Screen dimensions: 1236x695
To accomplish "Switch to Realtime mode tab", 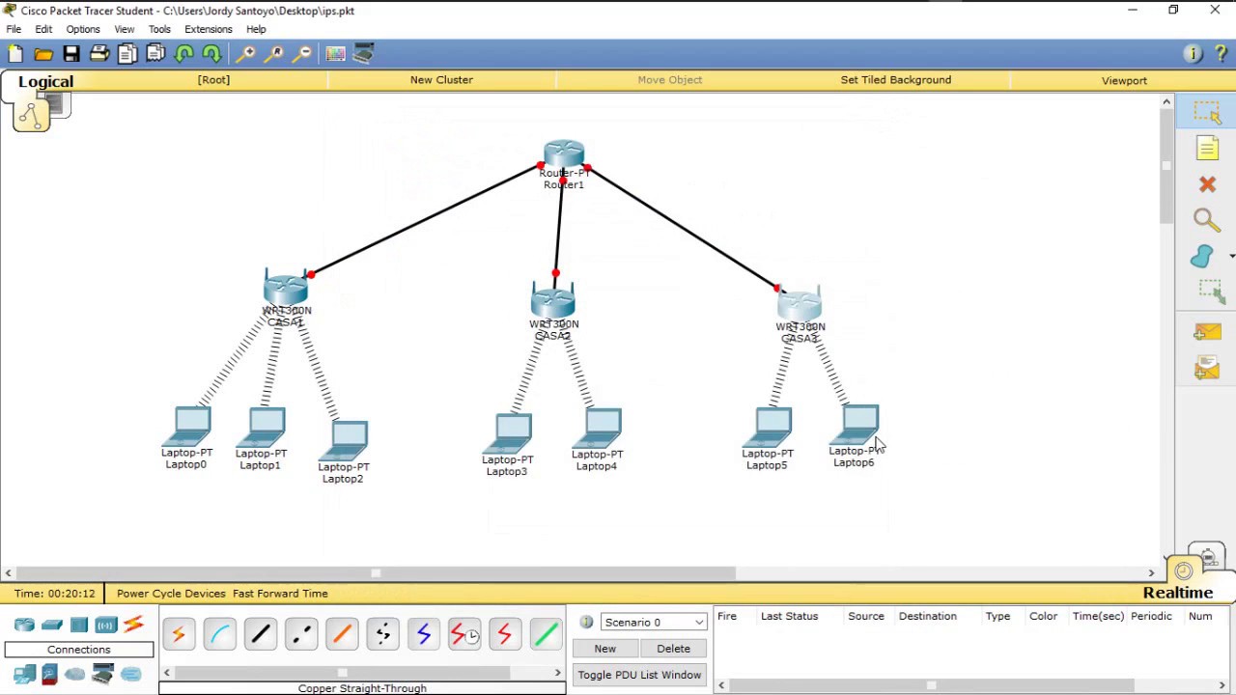I will coord(1178,593).
